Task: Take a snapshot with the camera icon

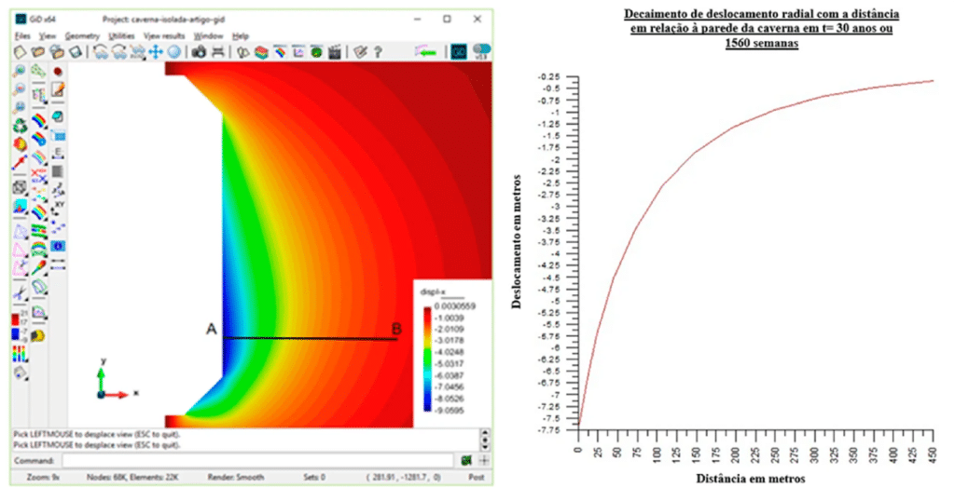Action: pos(199,52)
